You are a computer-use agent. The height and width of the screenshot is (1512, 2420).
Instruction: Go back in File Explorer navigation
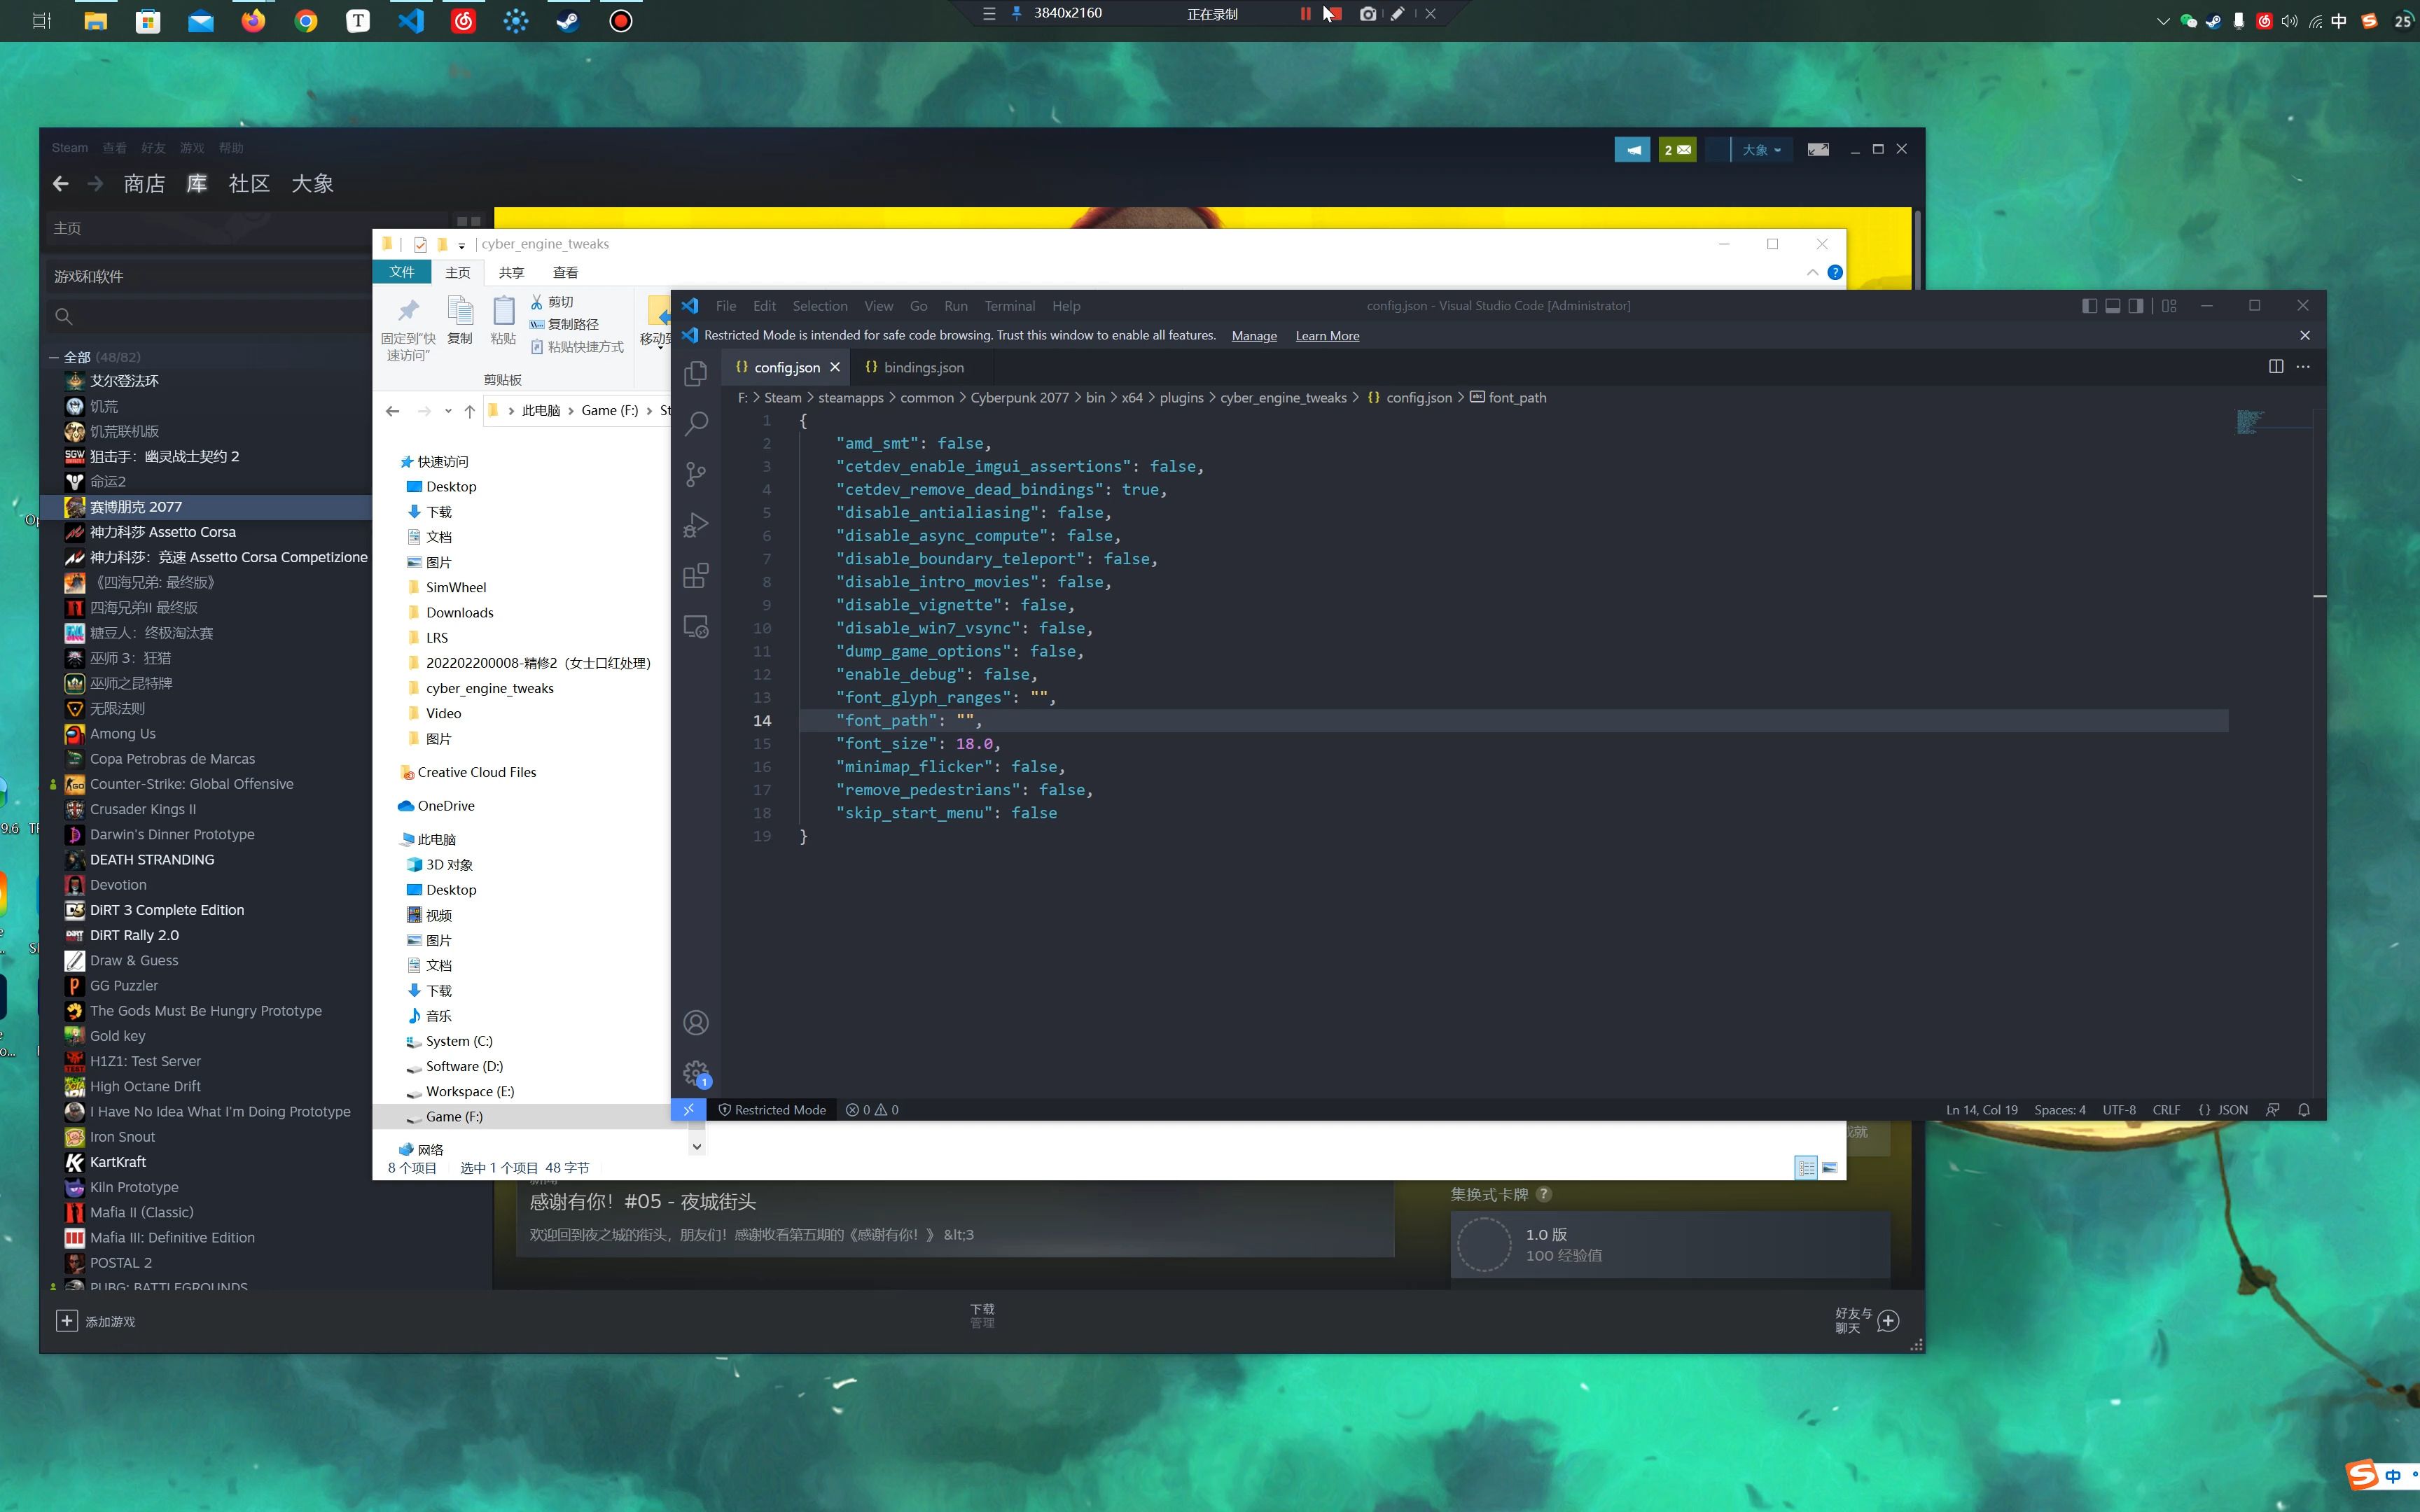393,411
